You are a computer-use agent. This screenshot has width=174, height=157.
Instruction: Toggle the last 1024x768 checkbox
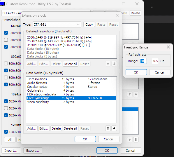pyautogui.click(x=6, y=115)
